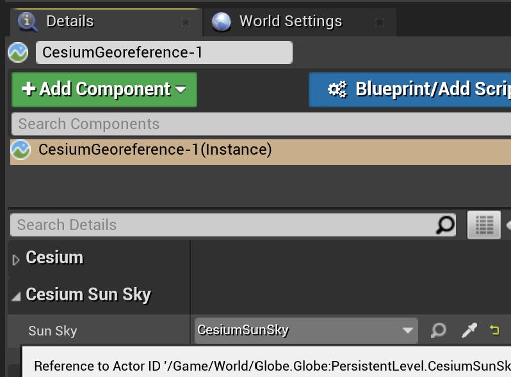
Task: Click the actor name field CesiumGeoreference-1
Action: tap(164, 52)
